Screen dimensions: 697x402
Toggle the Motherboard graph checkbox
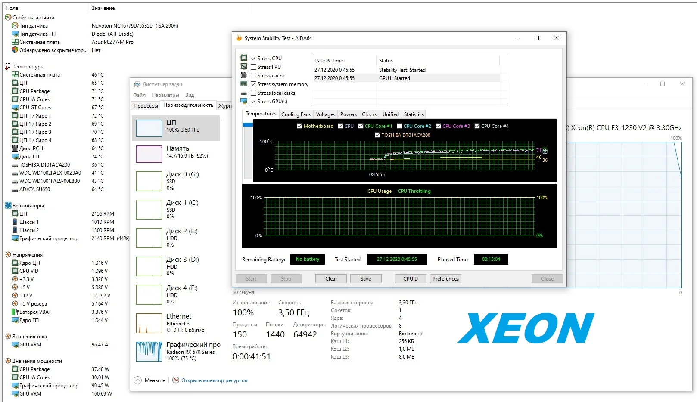[x=299, y=126]
